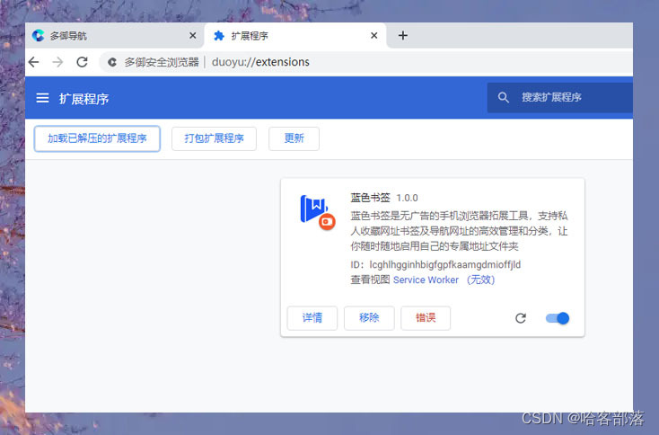Open the Service Worker (无效) link

pyautogui.click(x=444, y=280)
